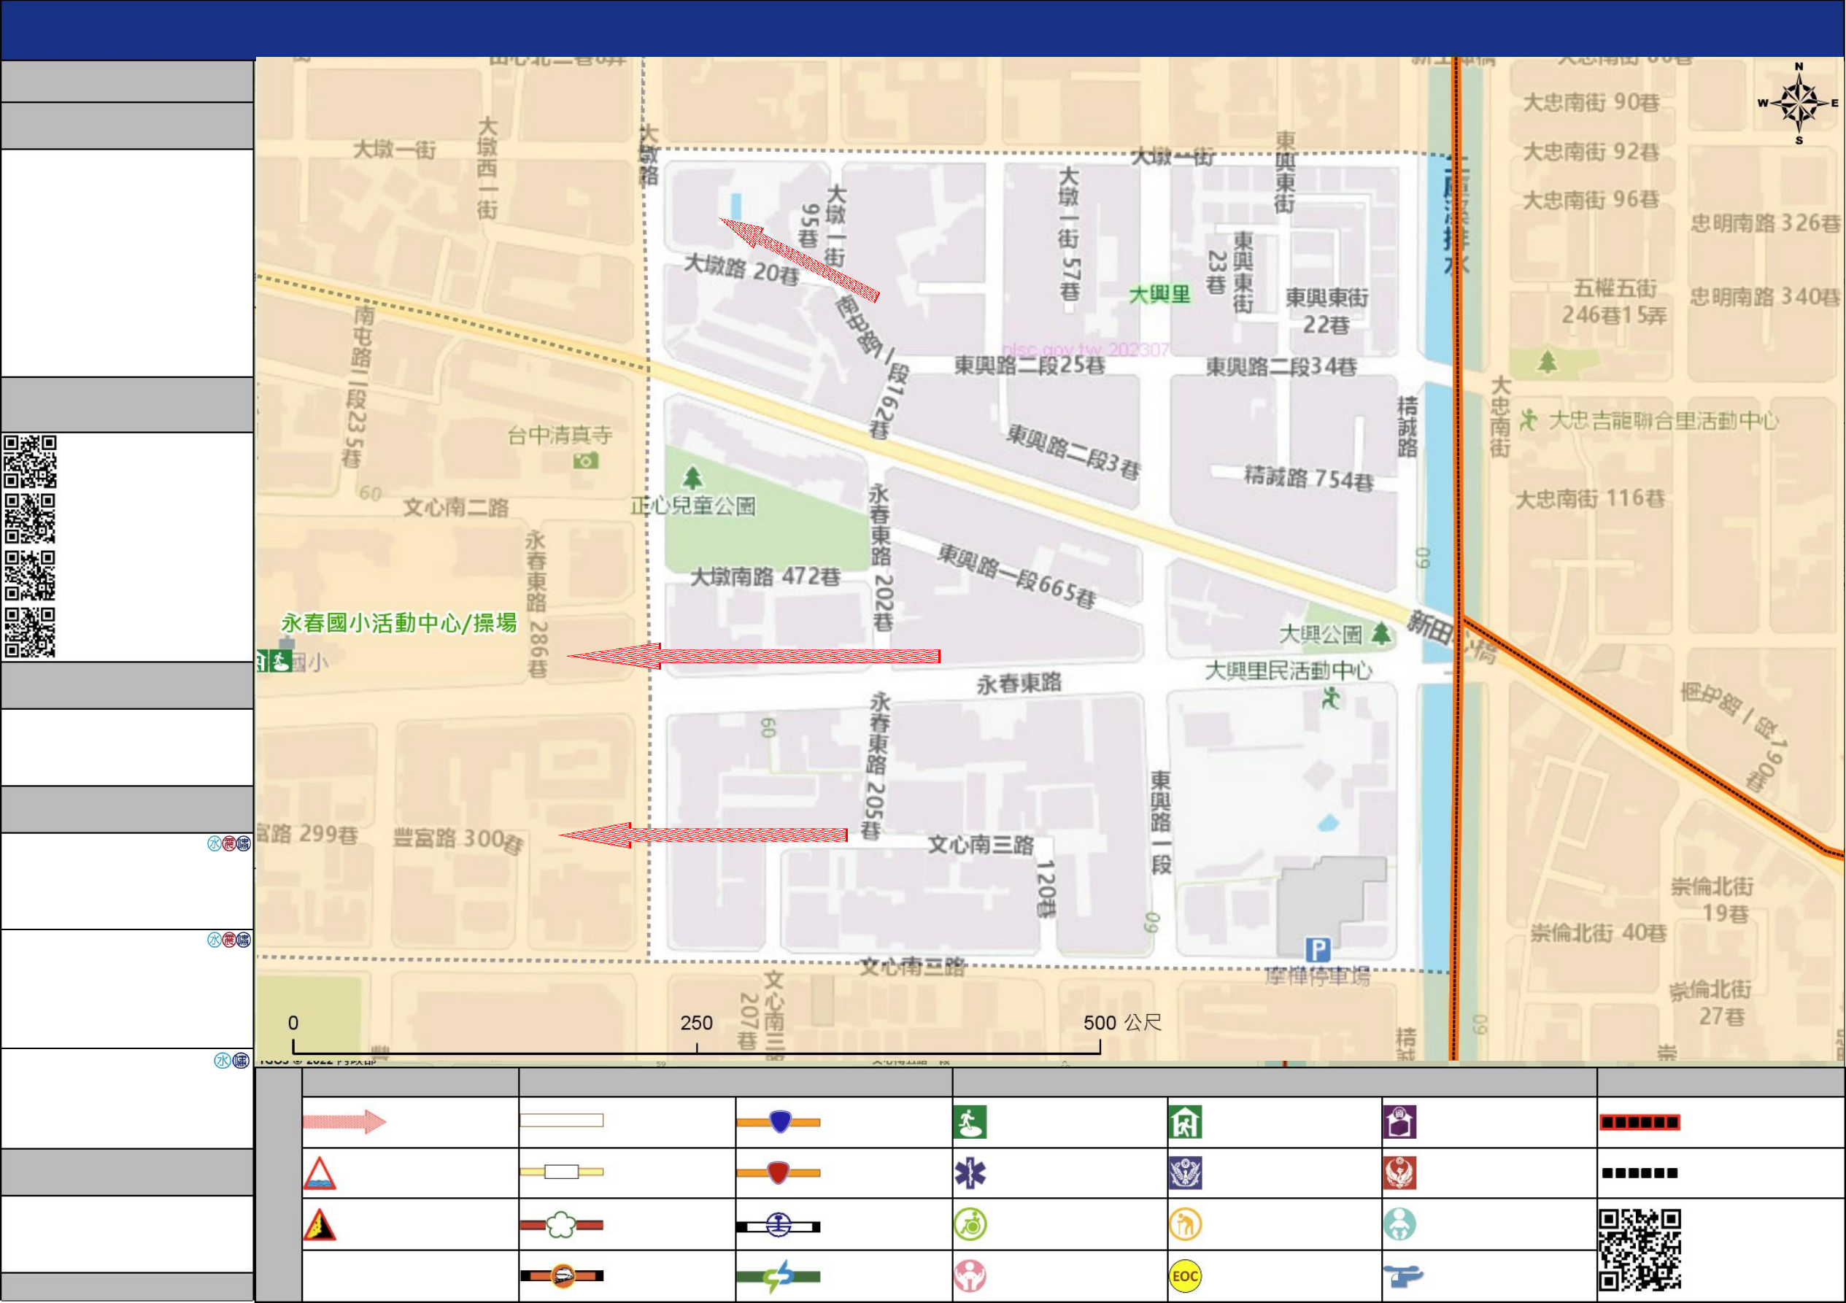The image size is (1846, 1303).
Task: Click the green metro line legend symbol
Action: 779,1277
